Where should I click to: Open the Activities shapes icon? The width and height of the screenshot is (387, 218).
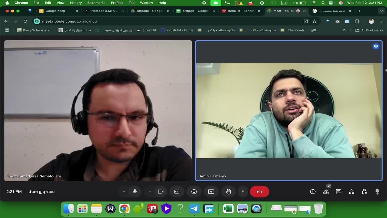click(x=351, y=192)
